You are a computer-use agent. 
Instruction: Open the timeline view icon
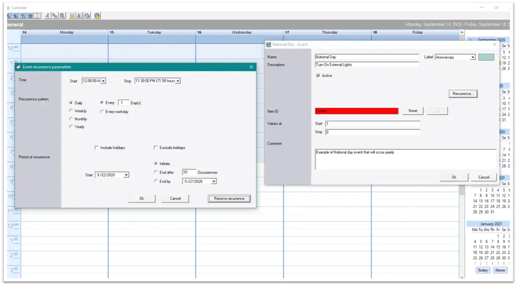pos(38,16)
